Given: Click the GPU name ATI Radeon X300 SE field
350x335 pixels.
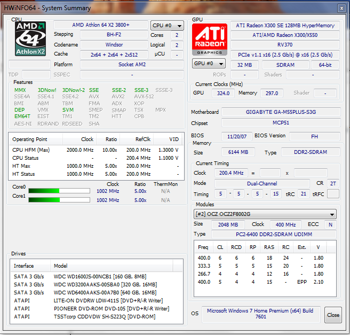Looking at the screenshot, I should (285, 26).
